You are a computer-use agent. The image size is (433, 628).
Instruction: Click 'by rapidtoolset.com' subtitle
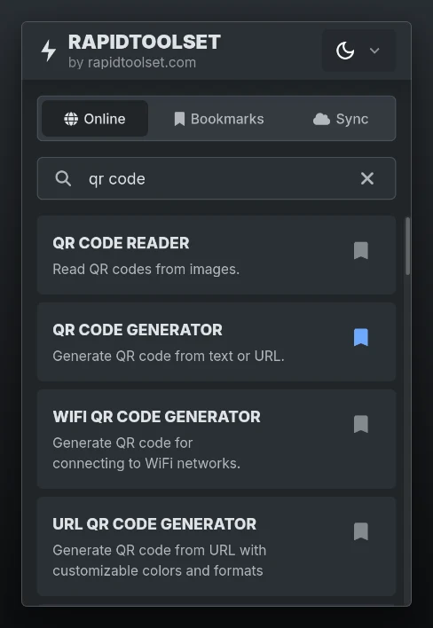click(x=132, y=62)
